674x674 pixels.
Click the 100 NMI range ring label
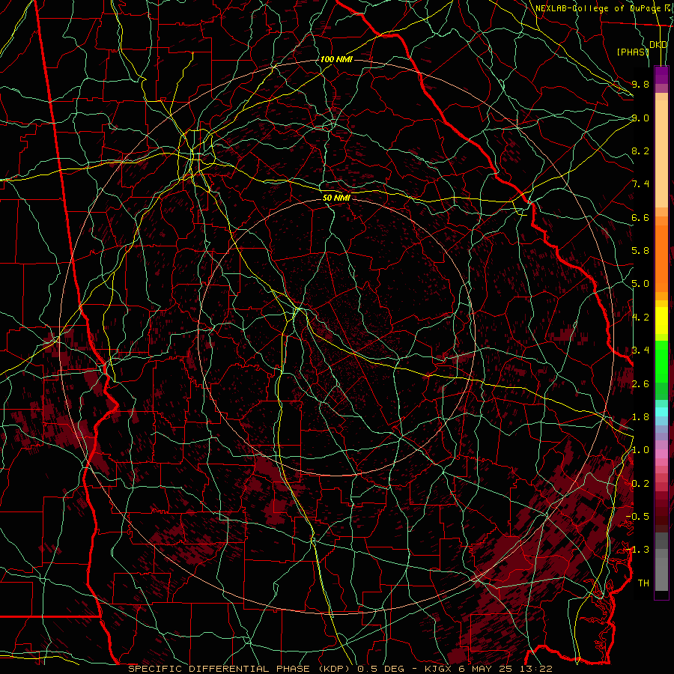click(x=336, y=59)
